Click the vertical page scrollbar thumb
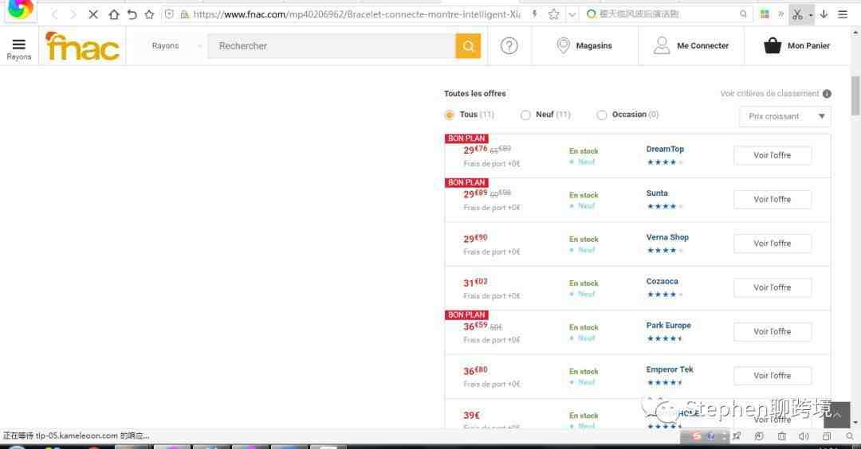The height and width of the screenshot is (449, 861). click(x=855, y=96)
